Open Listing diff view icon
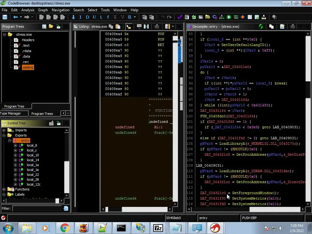Viewport: 312px width, 234px height. click(x=146, y=27)
